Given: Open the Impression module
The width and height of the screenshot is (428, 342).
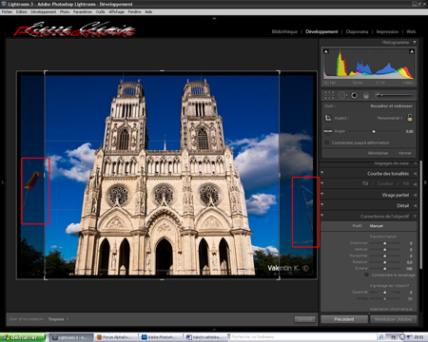Looking at the screenshot, I should point(387,31).
